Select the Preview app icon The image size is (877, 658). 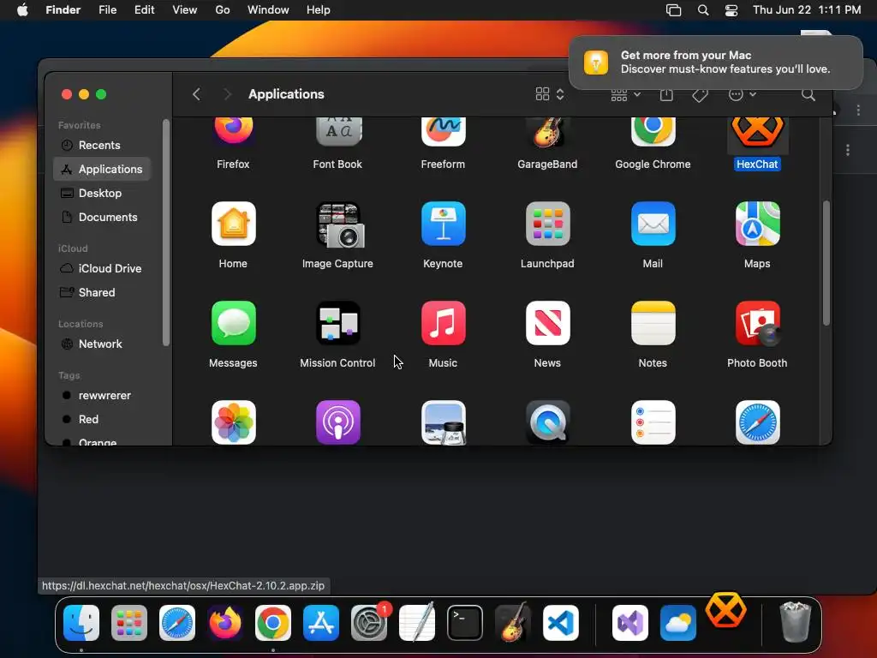[443, 422]
